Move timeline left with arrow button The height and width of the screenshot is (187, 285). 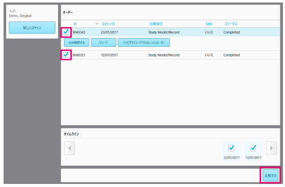click(x=69, y=148)
